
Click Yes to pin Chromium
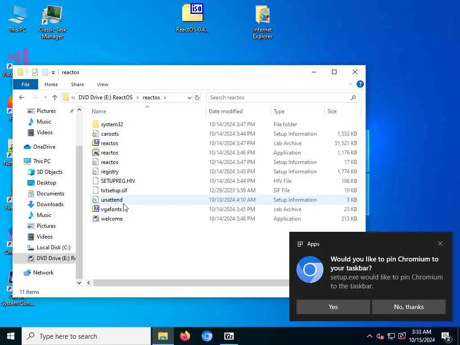(x=333, y=307)
